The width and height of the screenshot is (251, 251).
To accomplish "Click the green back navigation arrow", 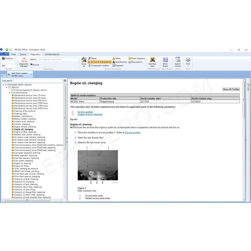I will [x=7, y=49].
